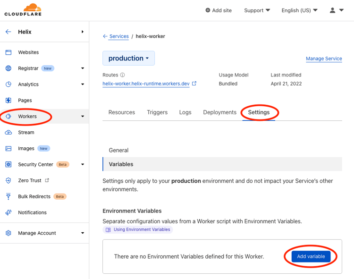Expand the Workers submenu arrow

pos(83,116)
